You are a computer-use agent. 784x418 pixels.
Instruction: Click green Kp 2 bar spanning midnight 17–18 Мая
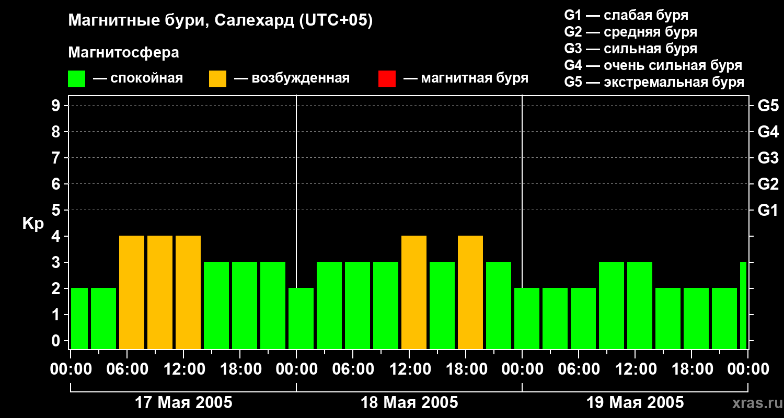pyautogui.click(x=301, y=318)
